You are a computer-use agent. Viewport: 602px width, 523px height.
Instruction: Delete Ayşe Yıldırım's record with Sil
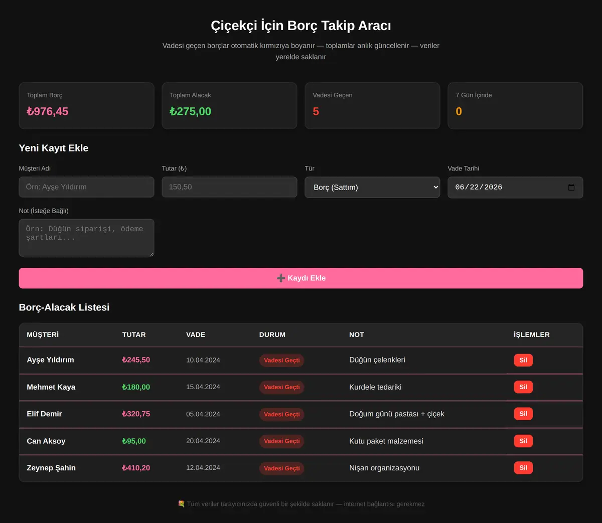point(523,360)
